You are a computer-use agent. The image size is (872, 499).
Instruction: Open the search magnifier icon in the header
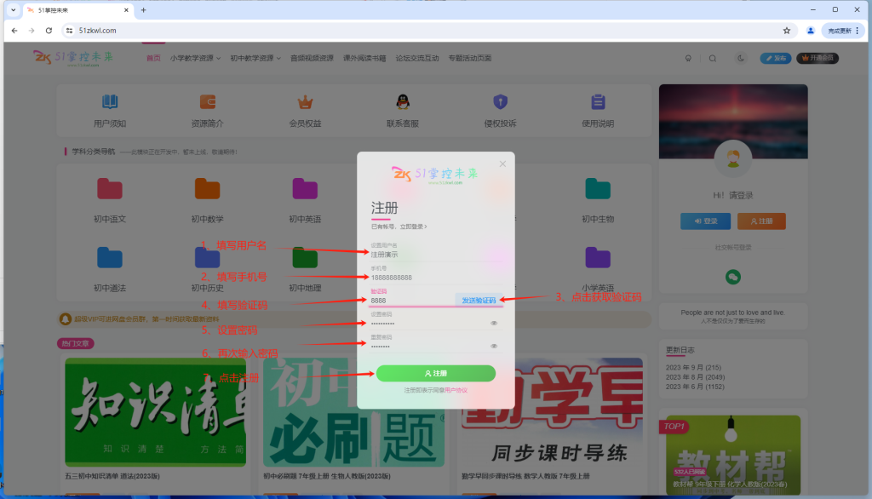point(712,59)
